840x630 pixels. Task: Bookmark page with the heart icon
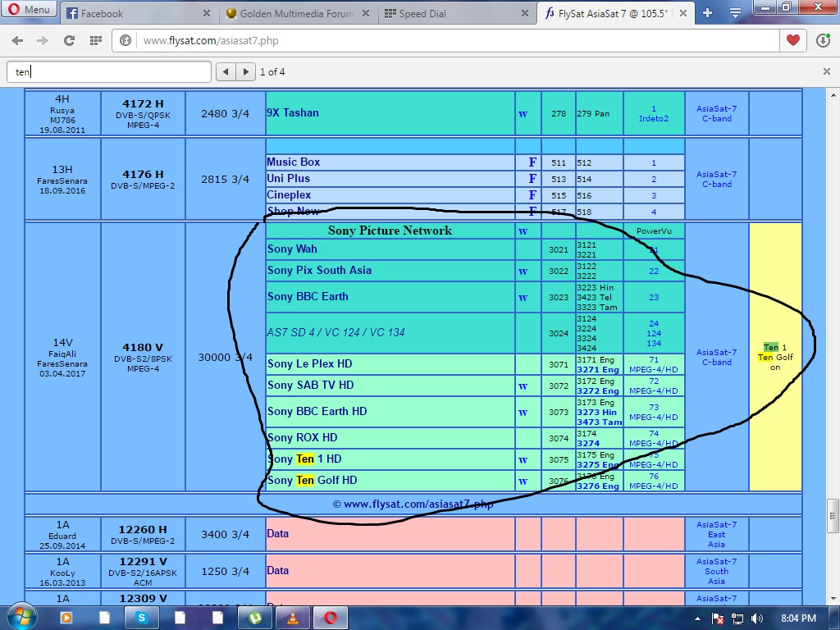(x=793, y=41)
